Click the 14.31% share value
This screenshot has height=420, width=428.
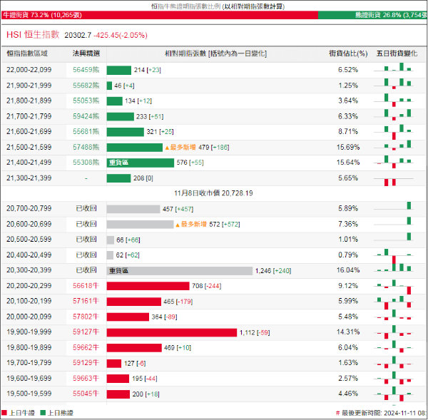(x=348, y=332)
